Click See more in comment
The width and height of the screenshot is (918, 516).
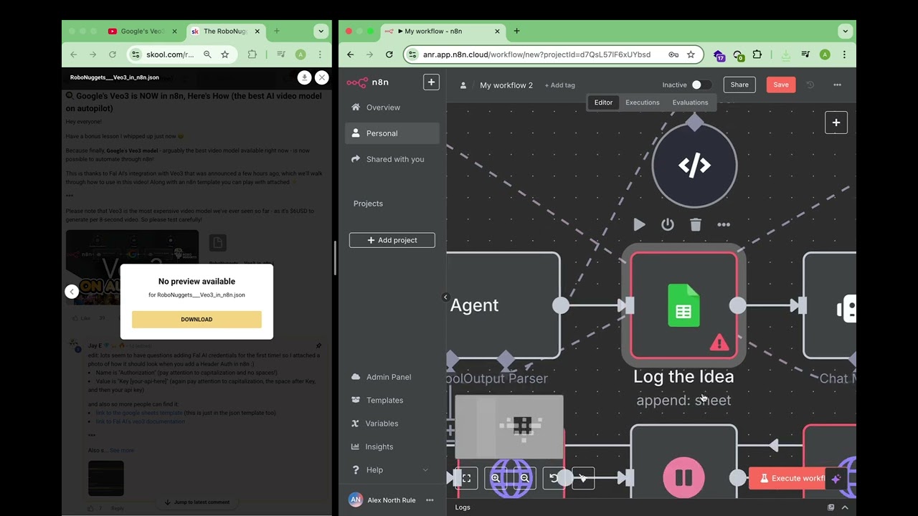click(122, 450)
